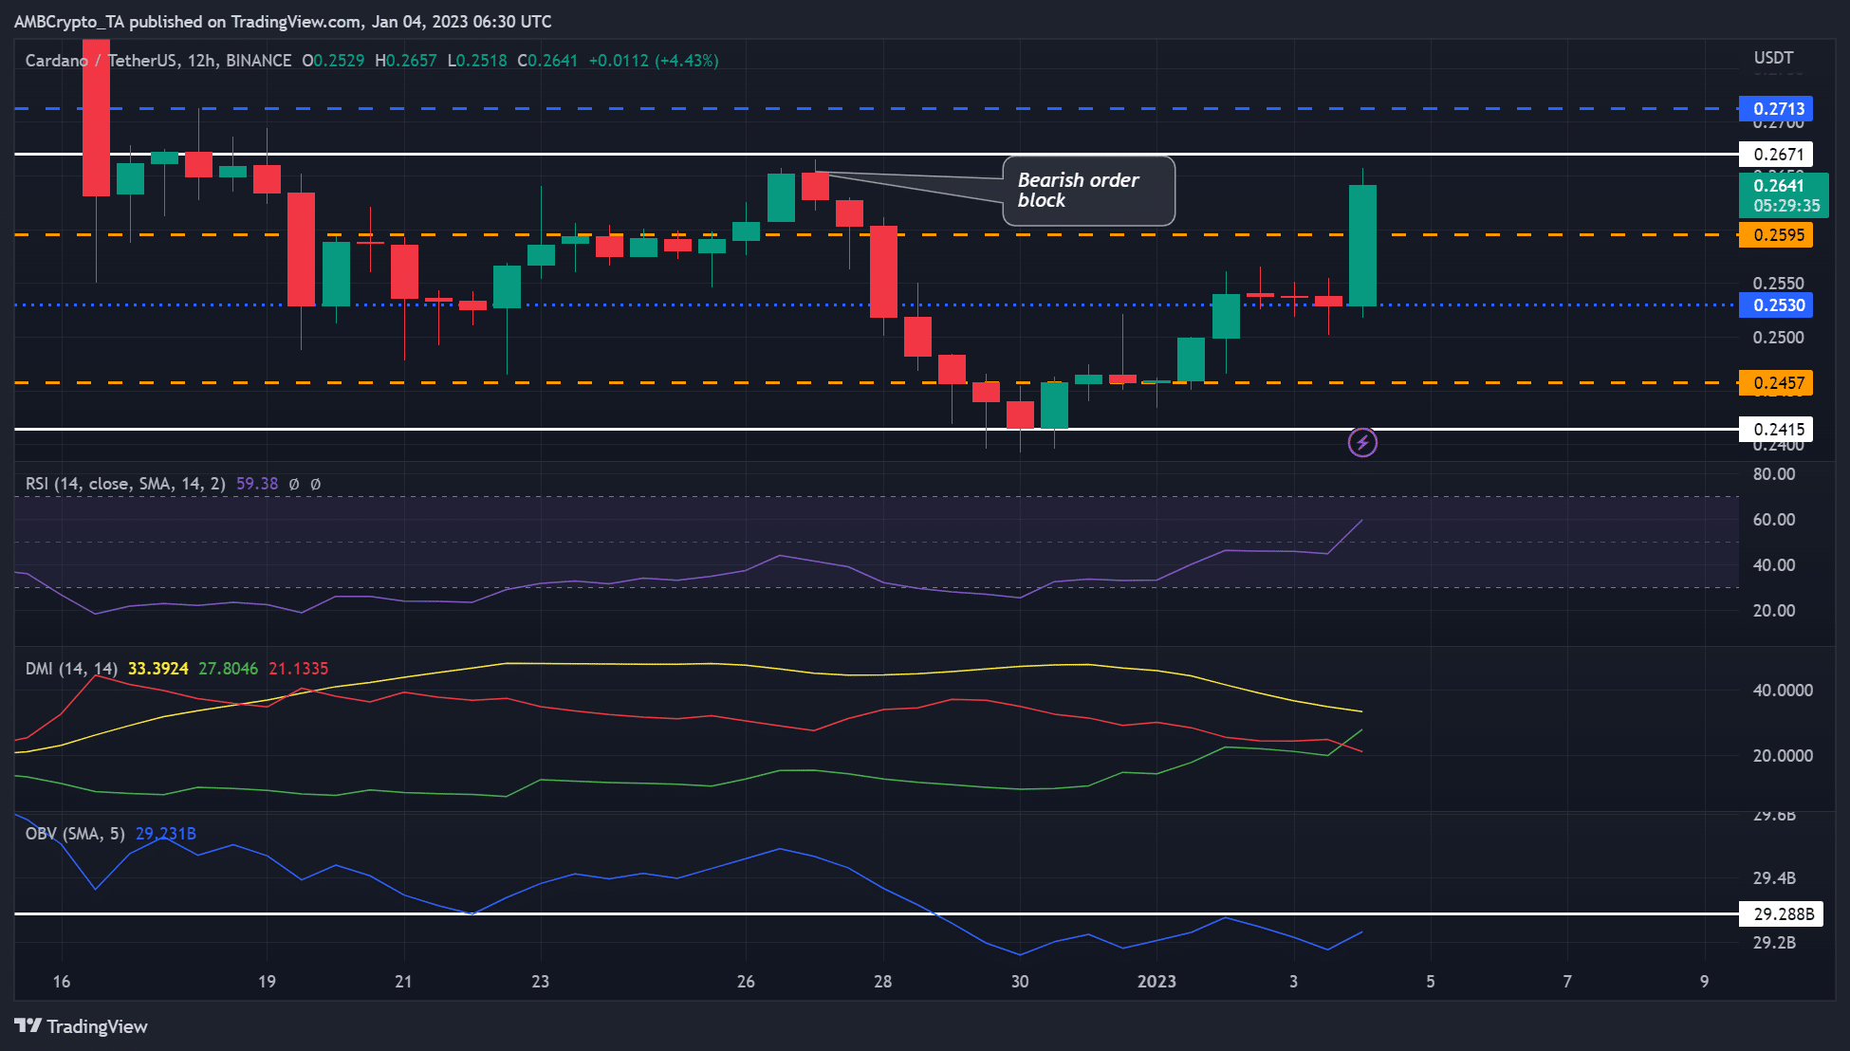Image resolution: width=1850 pixels, height=1051 pixels.
Task: Click the open value O0.2529
Action: [333, 61]
